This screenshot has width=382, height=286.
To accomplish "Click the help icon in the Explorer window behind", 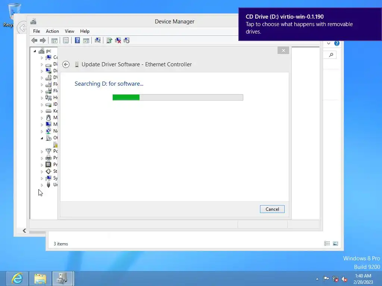I will click(x=337, y=43).
